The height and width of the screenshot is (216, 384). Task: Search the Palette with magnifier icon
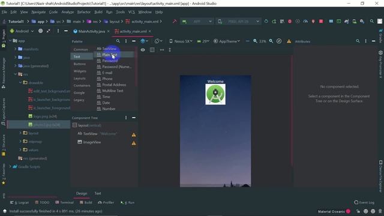[x=118, y=41]
